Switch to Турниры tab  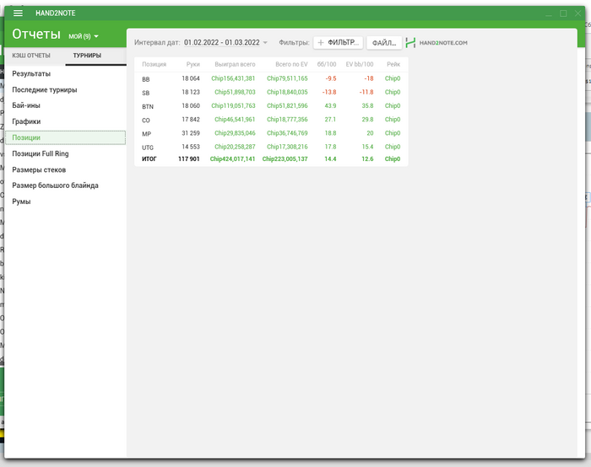[87, 56]
